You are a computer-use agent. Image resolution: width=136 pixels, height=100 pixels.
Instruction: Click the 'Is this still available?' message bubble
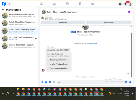point(58,50)
